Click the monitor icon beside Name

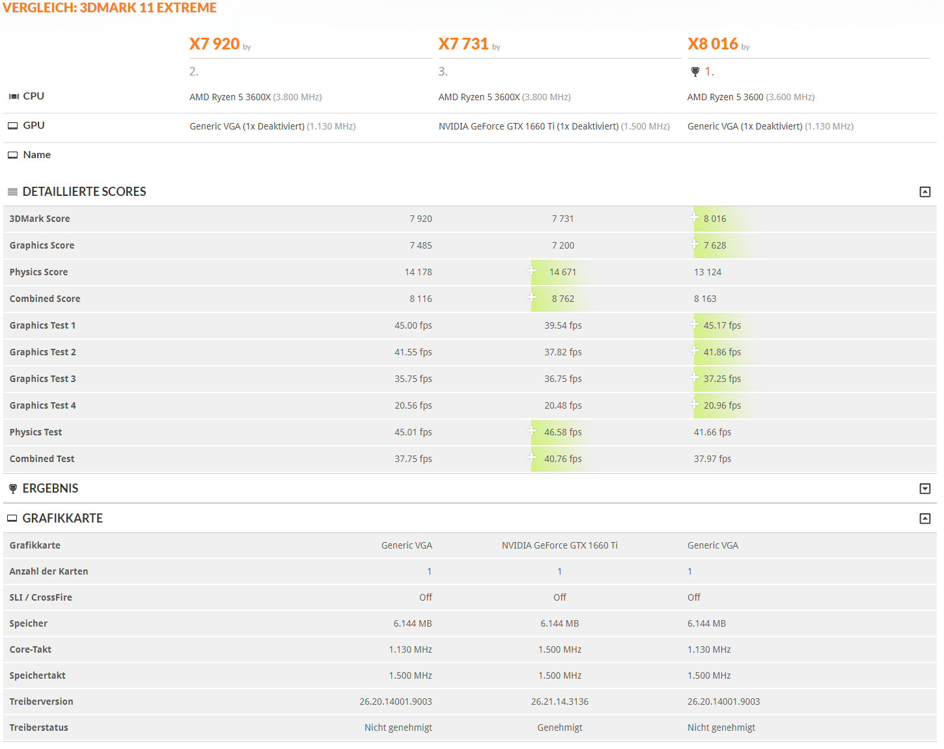click(x=13, y=155)
